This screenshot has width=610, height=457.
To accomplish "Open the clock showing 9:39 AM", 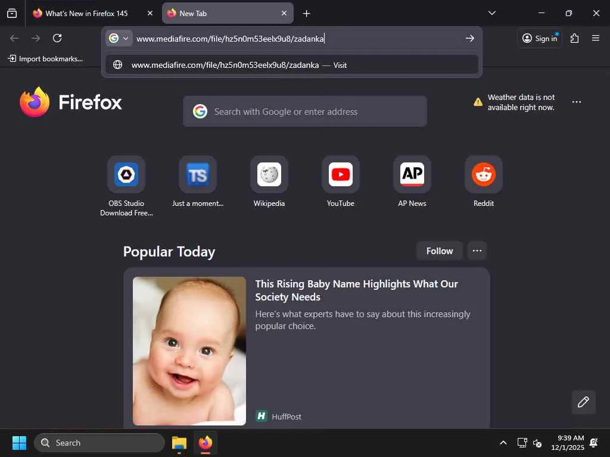I will coord(568,443).
